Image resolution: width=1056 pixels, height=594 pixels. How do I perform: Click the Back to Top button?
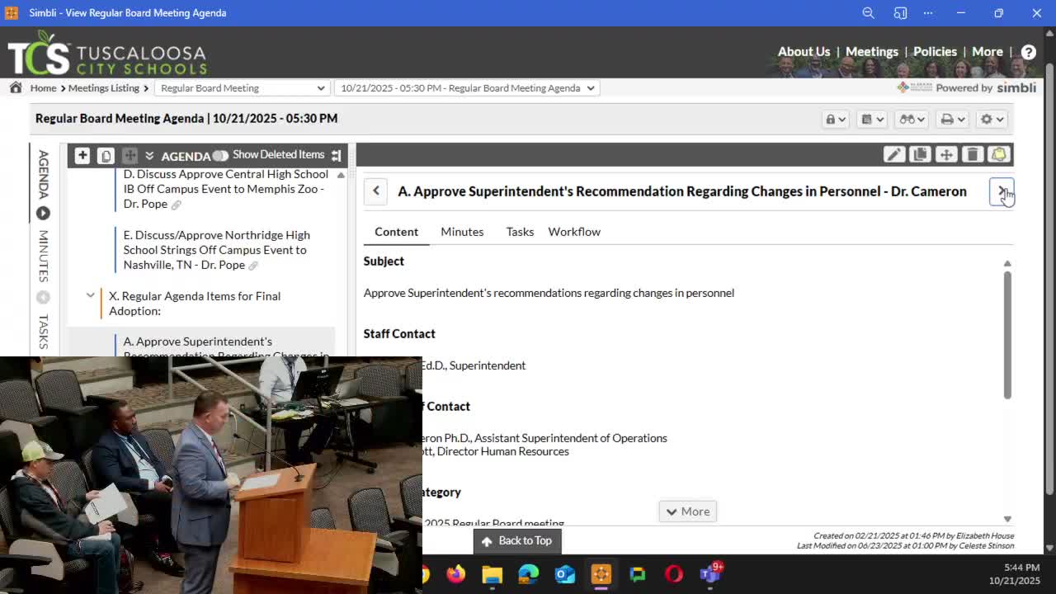tap(517, 540)
